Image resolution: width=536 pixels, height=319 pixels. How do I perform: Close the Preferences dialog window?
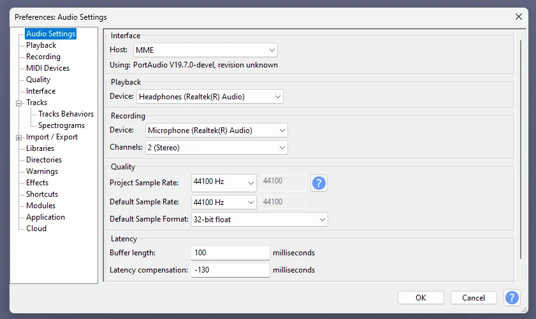point(518,17)
